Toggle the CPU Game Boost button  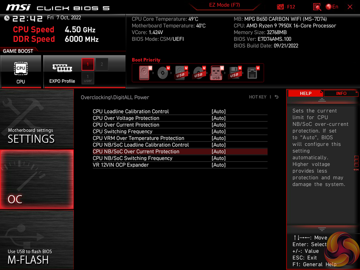(x=21, y=71)
